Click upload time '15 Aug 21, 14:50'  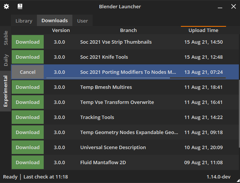tap(203, 42)
